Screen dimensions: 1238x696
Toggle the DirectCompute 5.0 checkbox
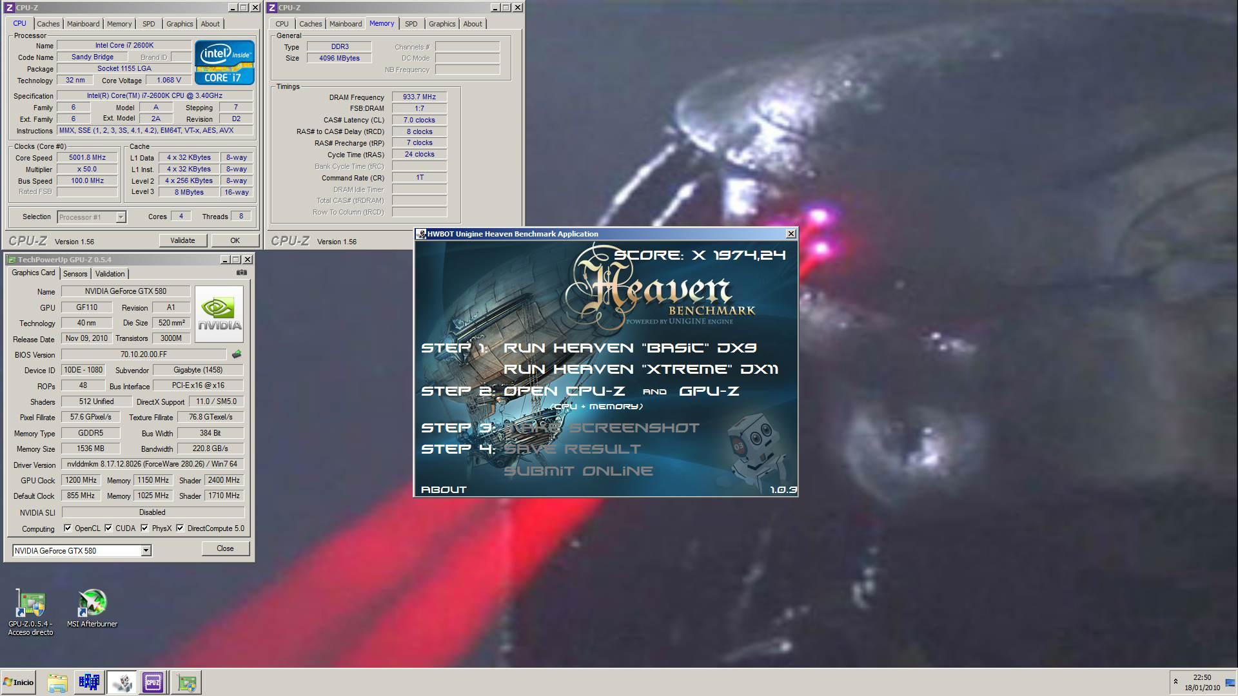click(x=180, y=528)
